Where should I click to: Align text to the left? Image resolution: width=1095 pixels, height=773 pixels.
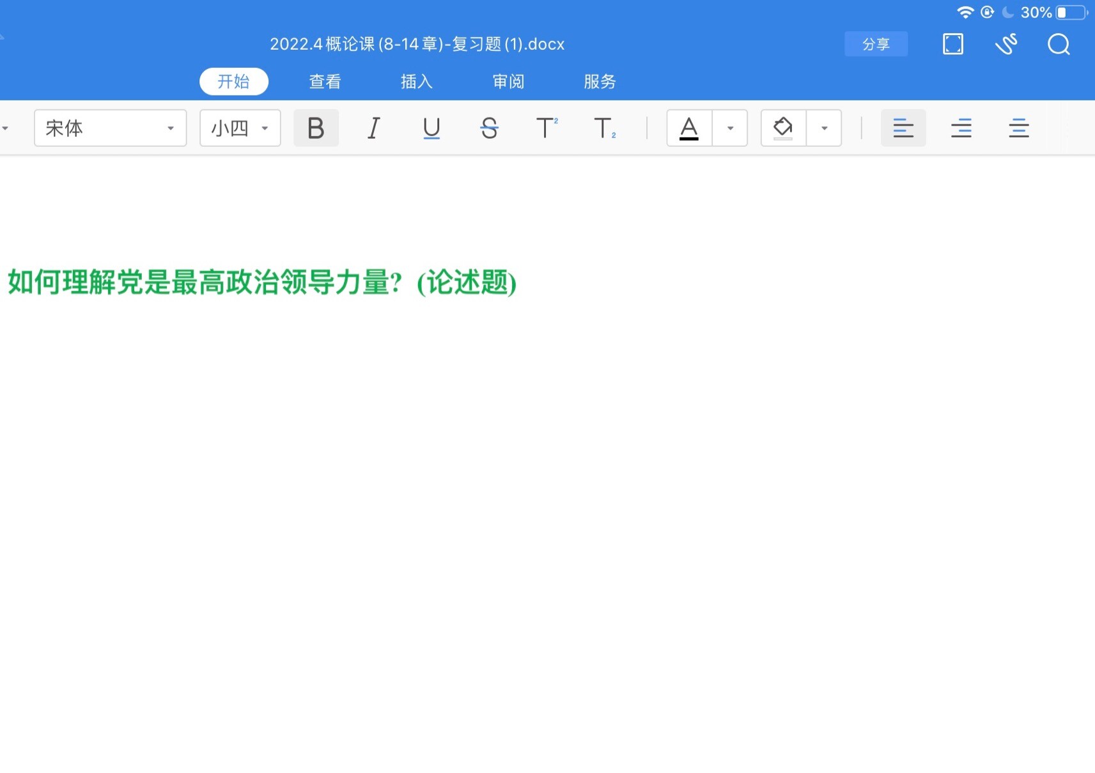click(903, 128)
